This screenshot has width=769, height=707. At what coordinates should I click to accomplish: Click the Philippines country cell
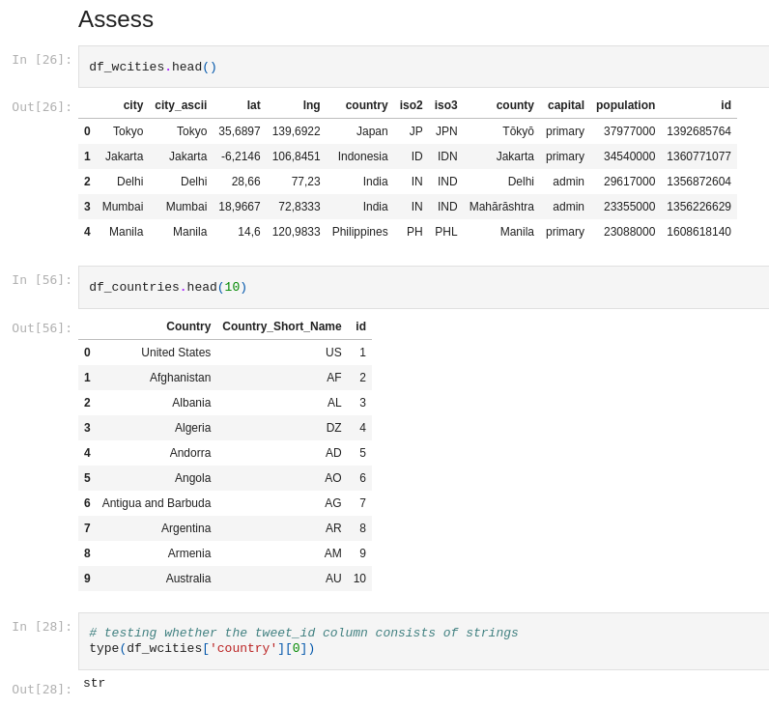360,232
